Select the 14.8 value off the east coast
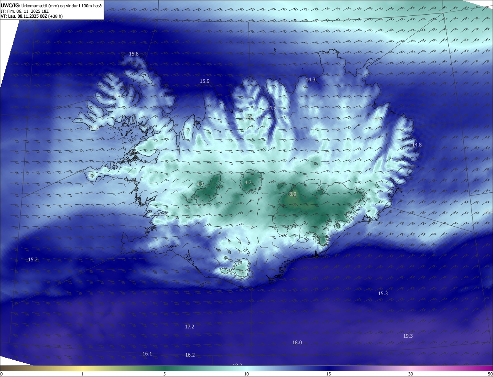 417,145
